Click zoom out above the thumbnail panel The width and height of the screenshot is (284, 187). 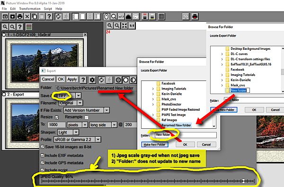(12, 27)
